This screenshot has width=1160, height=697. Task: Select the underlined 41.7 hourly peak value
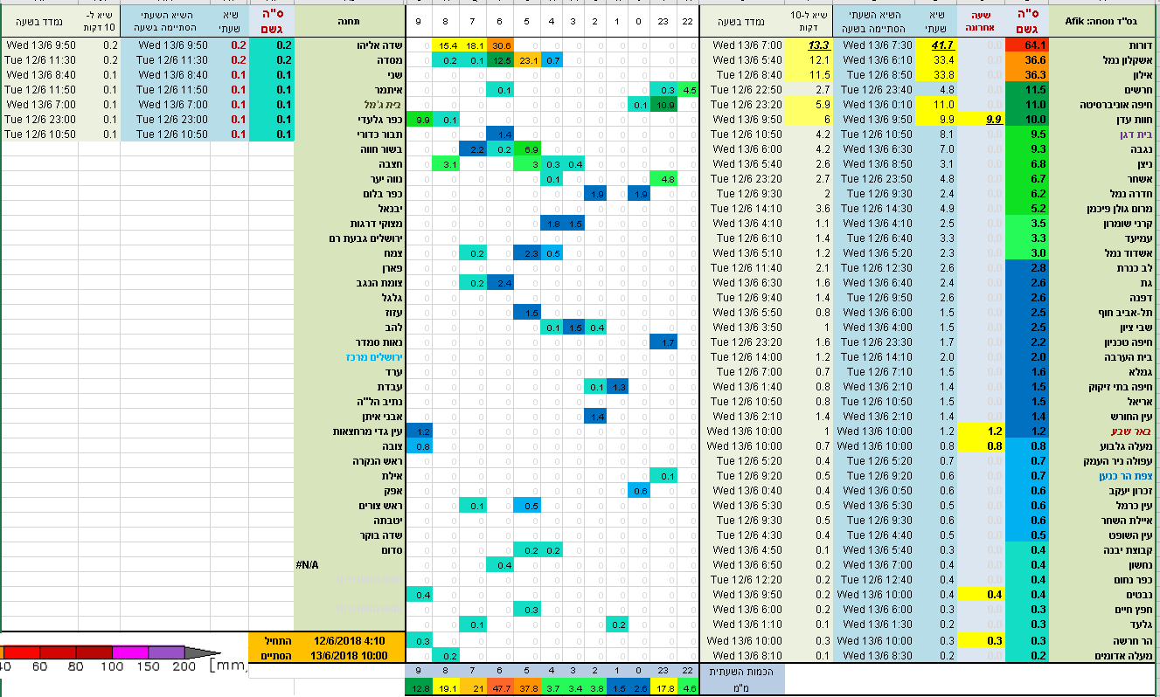pyautogui.click(x=943, y=45)
